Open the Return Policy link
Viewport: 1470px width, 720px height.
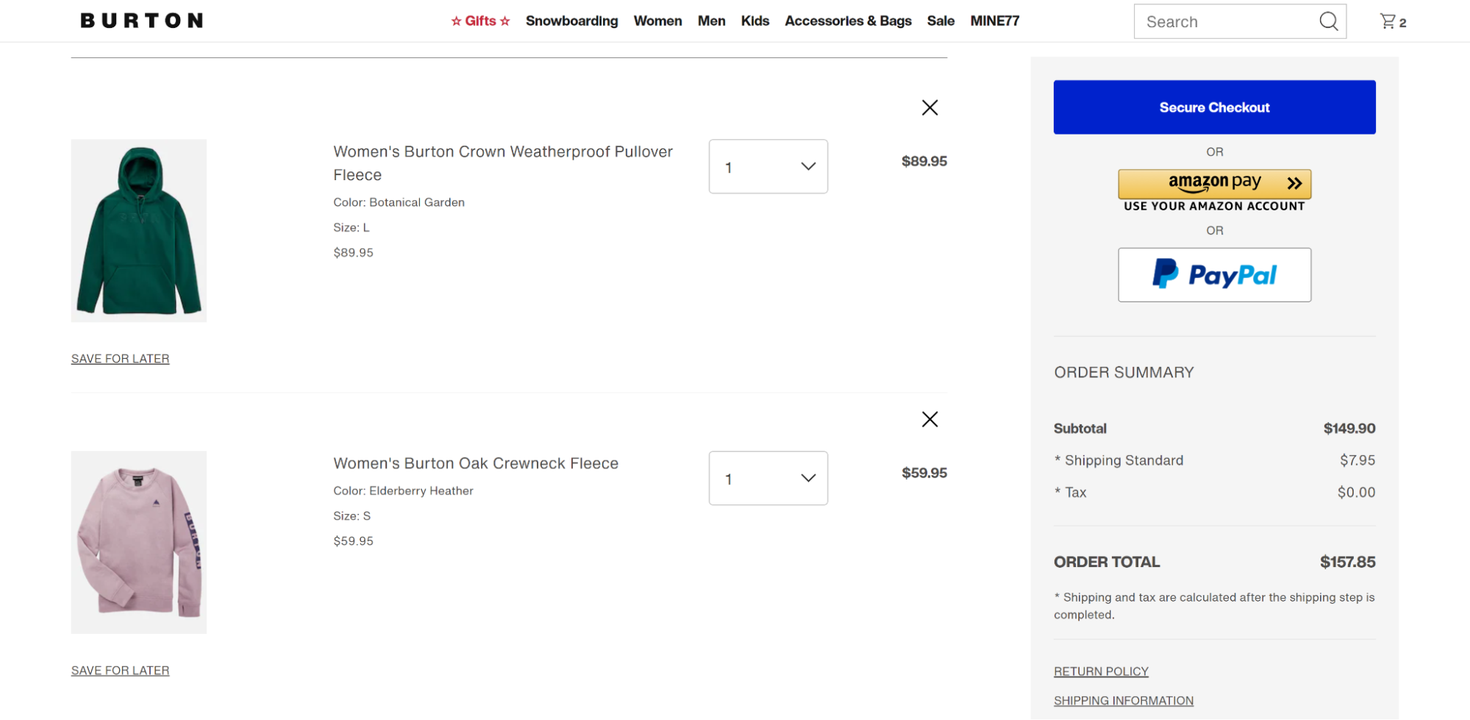point(1101,671)
